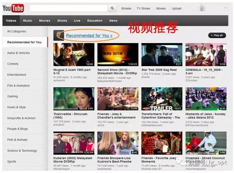Click the Mughal E Azam 1960 part 9-12 title
The height and width of the screenshot is (173, 234).
72,72
